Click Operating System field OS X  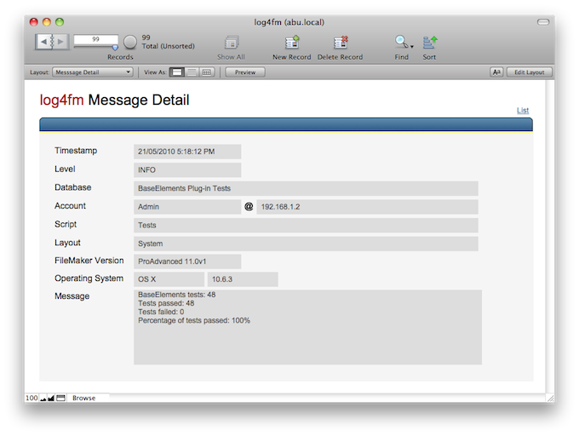pos(169,279)
